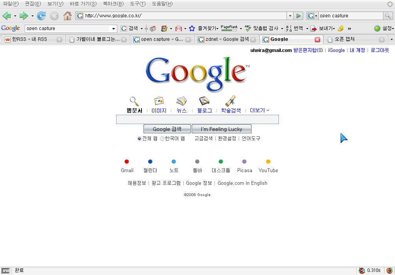Open the 고급검색 advanced search link
This screenshot has height=275, width=395.
(x=204, y=138)
